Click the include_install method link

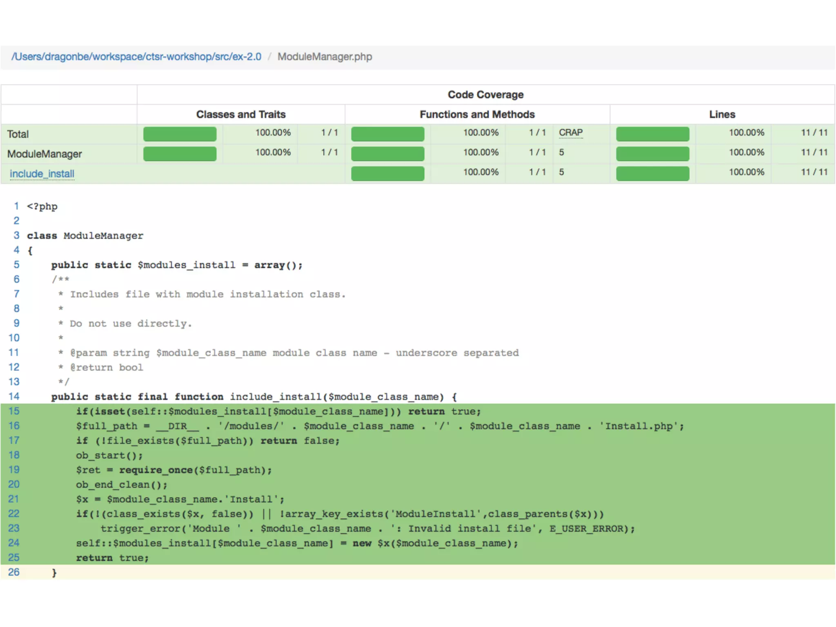(x=42, y=174)
